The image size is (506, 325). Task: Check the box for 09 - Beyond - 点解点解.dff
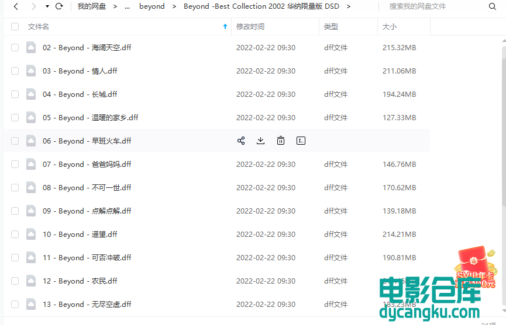point(15,211)
